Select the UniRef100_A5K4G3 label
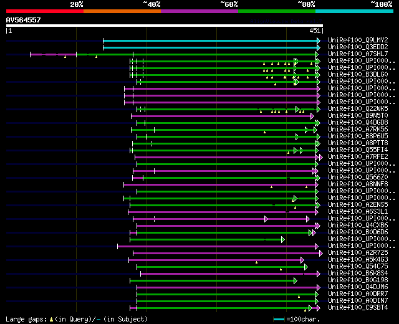This screenshot has height=324, width=399. 358,260
